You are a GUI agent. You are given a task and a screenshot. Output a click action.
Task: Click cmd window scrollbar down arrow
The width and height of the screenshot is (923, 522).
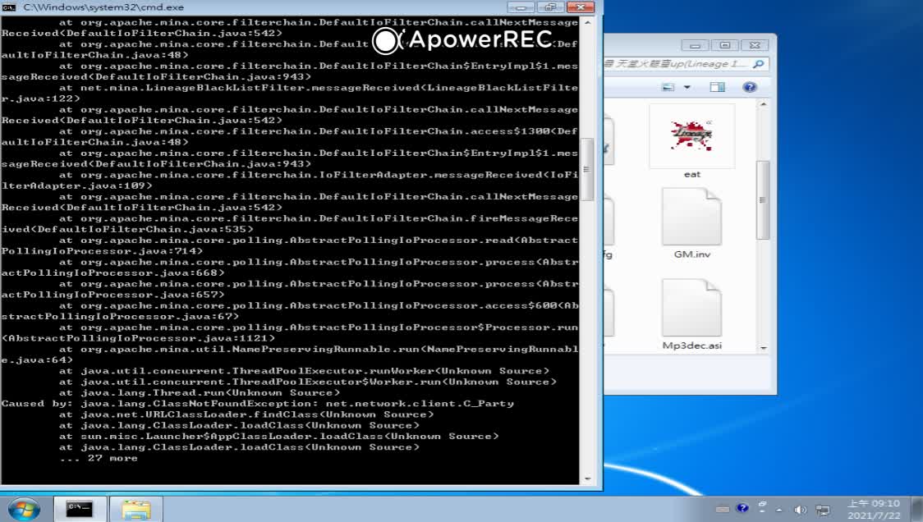[587, 479]
